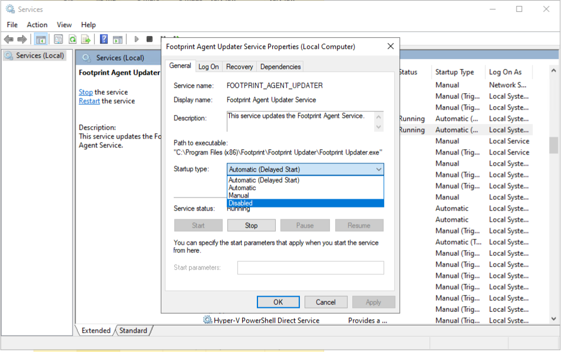Click the Description box scroll down arrow
562x352 pixels.
(378, 127)
